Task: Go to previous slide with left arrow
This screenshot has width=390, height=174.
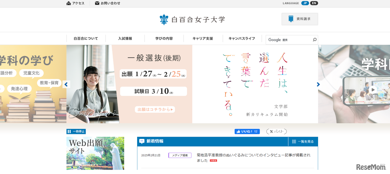Action: (x=66, y=84)
